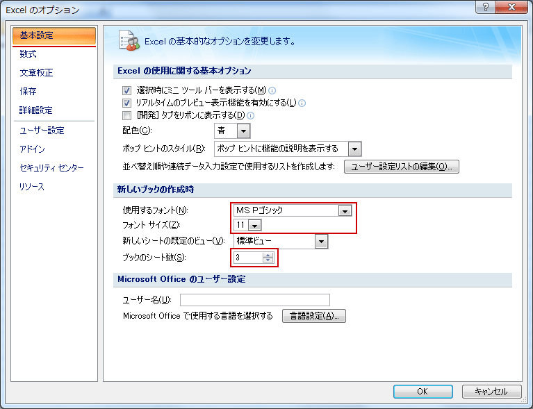Increase ブックのシート数 with up arrow
The image size is (533, 409).
[268, 255]
